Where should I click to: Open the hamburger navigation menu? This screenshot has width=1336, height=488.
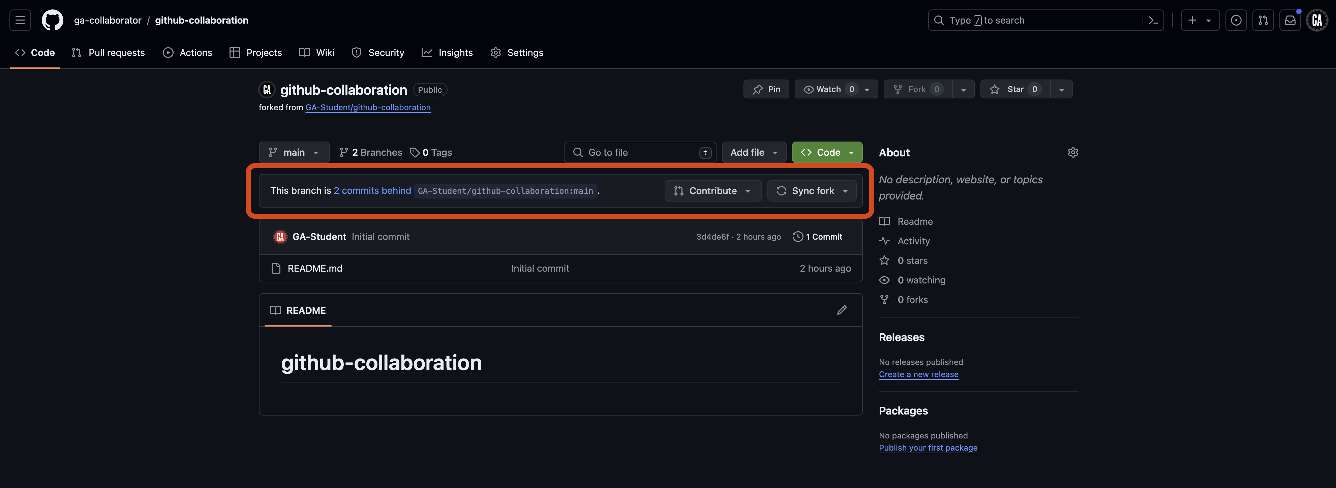19,20
